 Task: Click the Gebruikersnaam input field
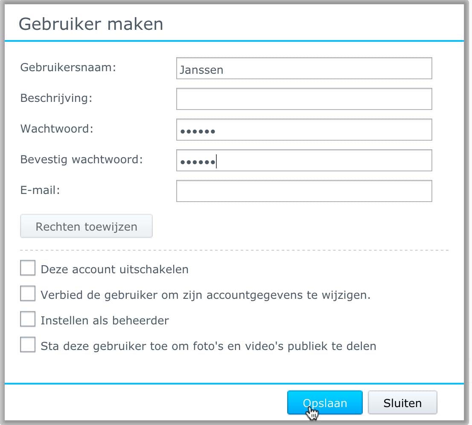coord(304,69)
